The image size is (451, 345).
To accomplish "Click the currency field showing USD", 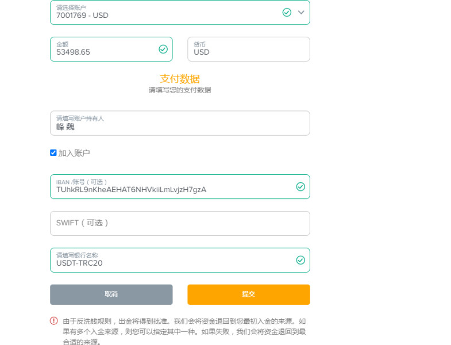I will [x=249, y=49].
